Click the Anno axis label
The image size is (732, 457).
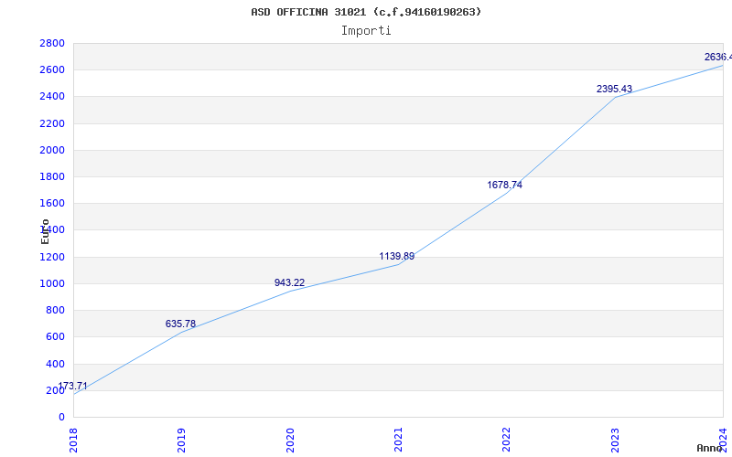click(x=709, y=448)
